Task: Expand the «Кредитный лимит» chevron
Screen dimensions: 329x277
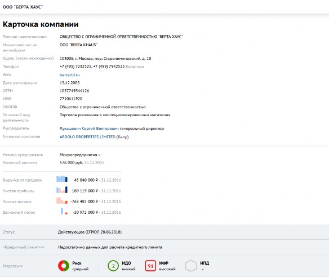Action: point(43,247)
